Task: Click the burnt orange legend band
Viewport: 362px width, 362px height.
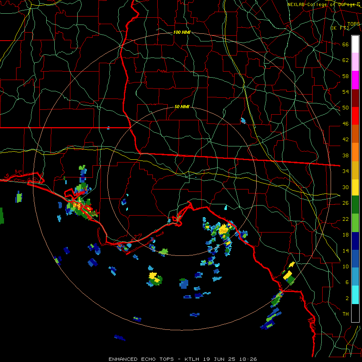Action: [355, 134]
